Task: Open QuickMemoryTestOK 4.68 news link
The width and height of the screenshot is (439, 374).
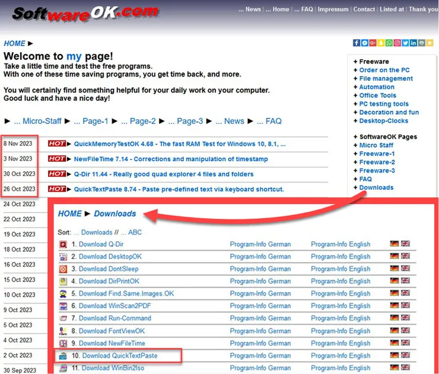Action: coord(180,144)
